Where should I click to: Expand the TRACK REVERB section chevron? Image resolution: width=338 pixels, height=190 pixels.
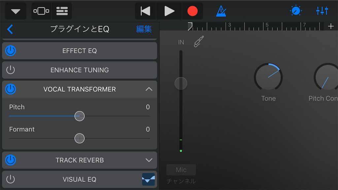pos(149,160)
